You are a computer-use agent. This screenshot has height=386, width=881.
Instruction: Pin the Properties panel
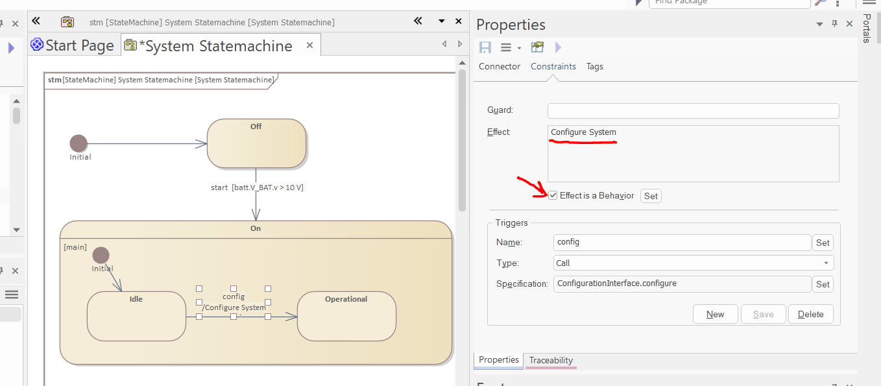[x=835, y=24]
